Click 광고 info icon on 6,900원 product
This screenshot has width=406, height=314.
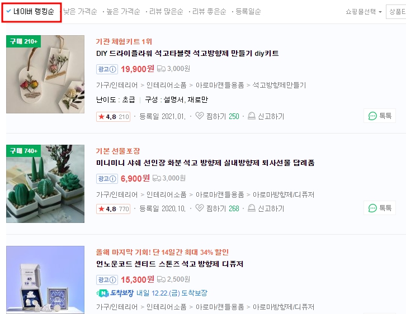click(112, 179)
